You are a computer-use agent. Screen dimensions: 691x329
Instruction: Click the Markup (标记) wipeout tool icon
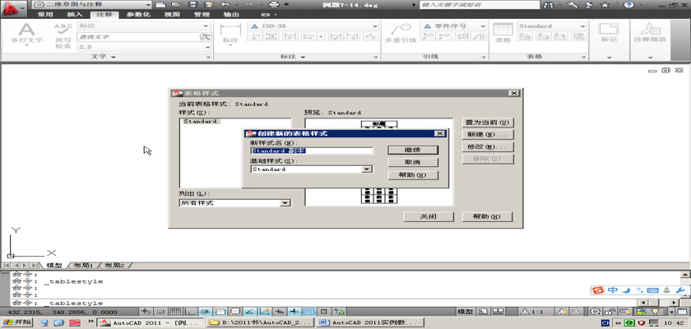[x=609, y=33]
